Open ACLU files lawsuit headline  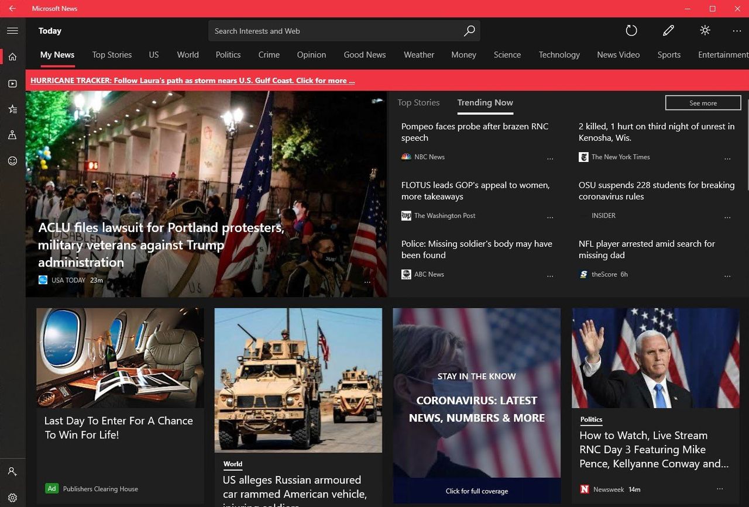(162, 245)
